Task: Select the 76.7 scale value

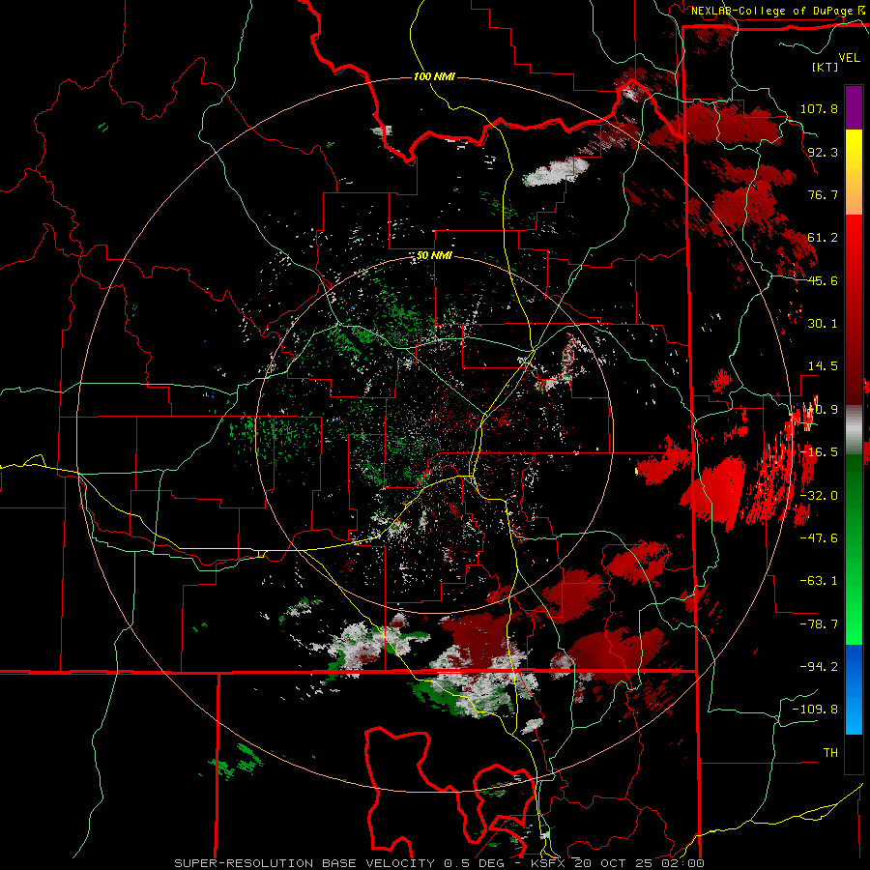Action: click(x=823, y=194)
